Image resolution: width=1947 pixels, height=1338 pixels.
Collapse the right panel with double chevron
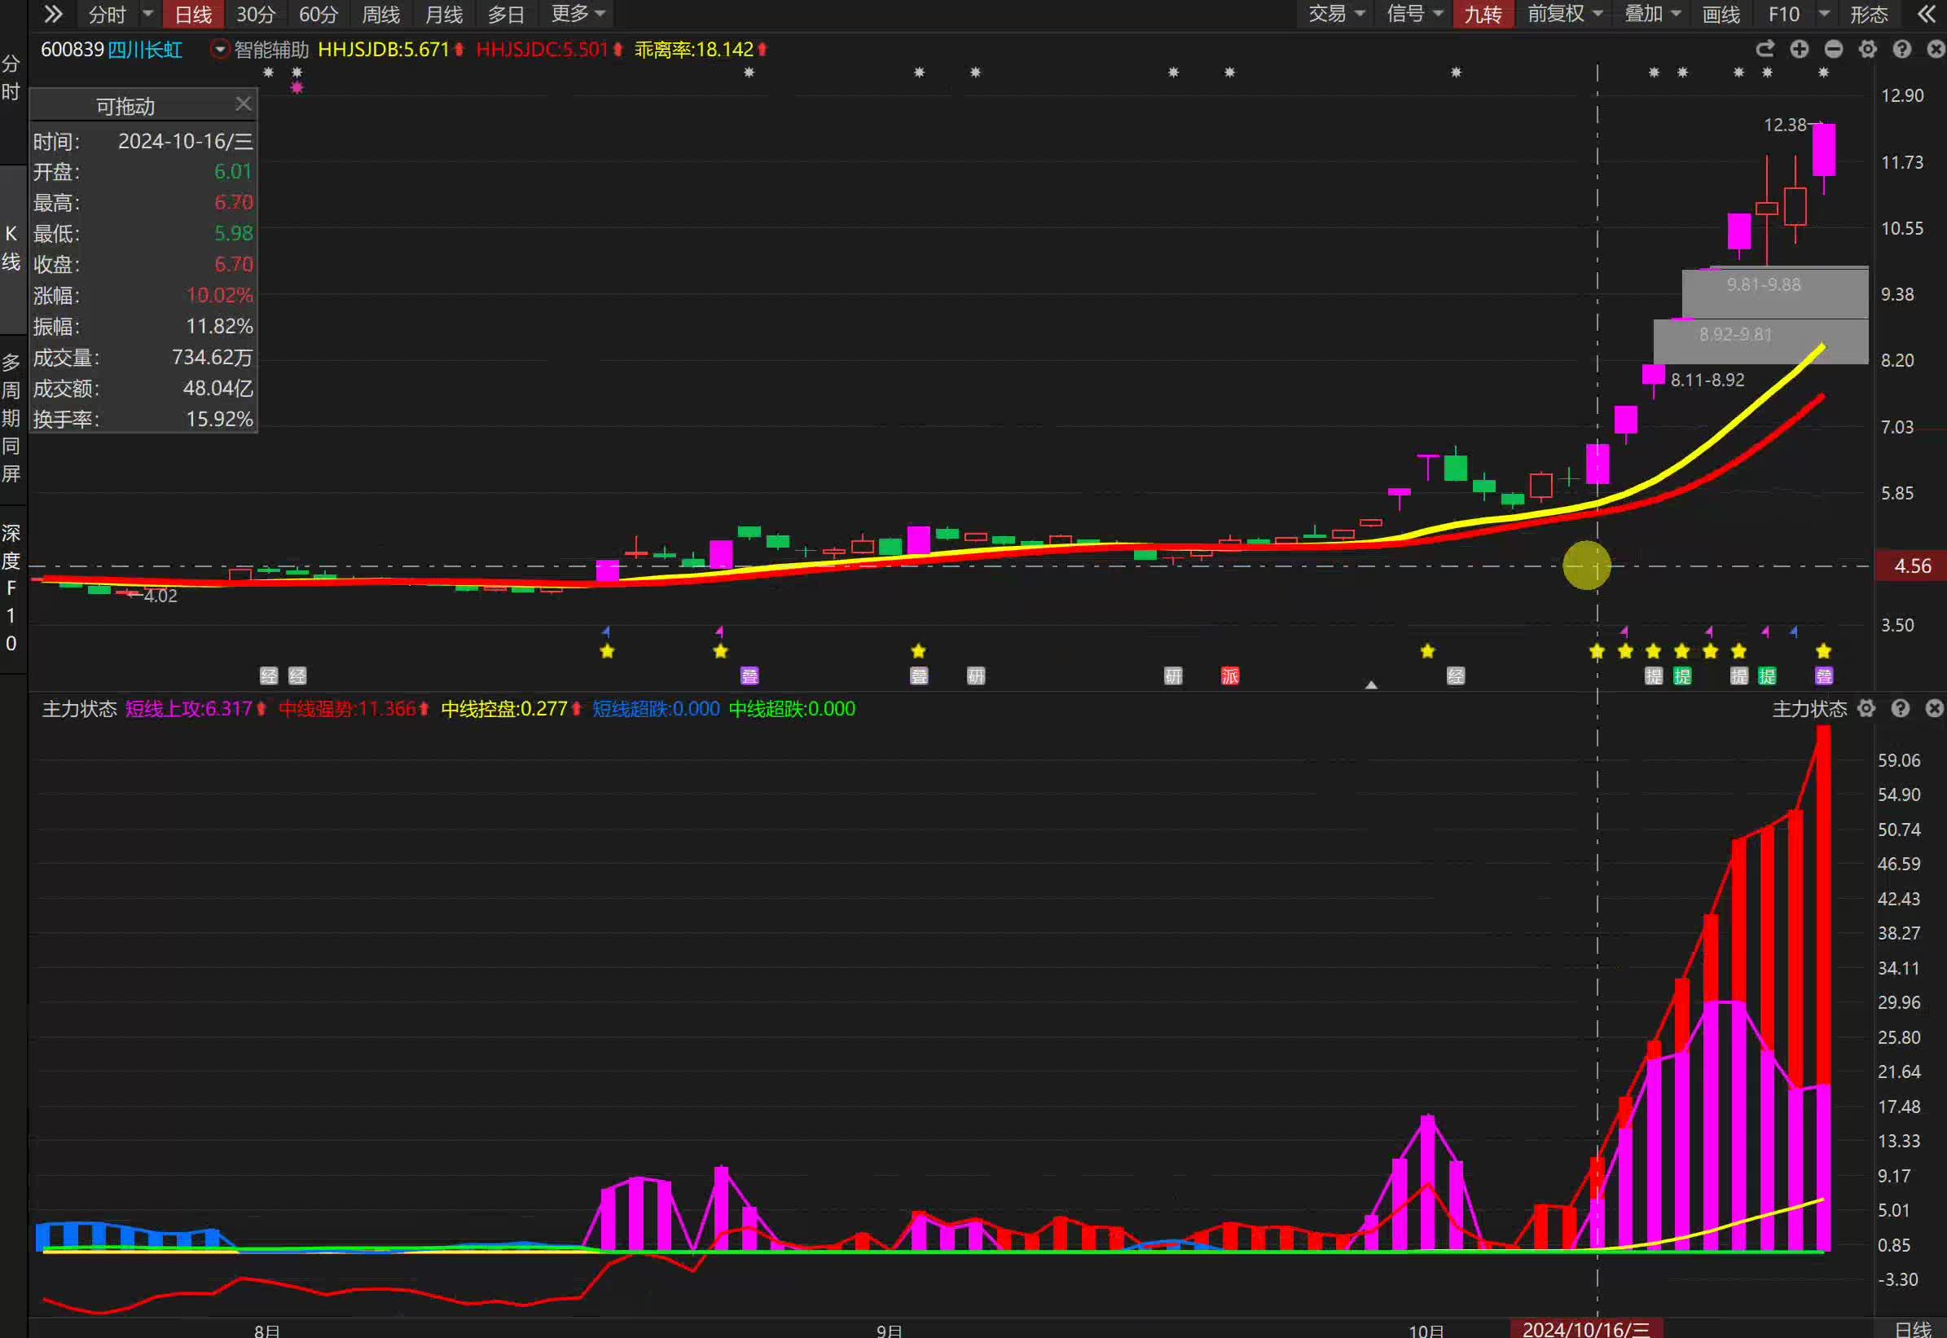[1927, 14]
